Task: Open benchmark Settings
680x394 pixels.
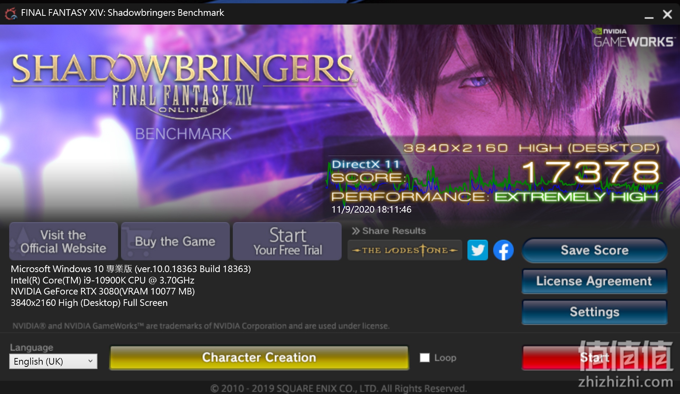Action: coord(594,312)
